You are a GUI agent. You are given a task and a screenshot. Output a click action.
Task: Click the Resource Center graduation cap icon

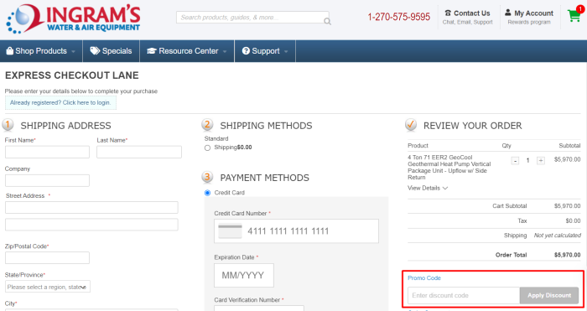coord(151,51)
